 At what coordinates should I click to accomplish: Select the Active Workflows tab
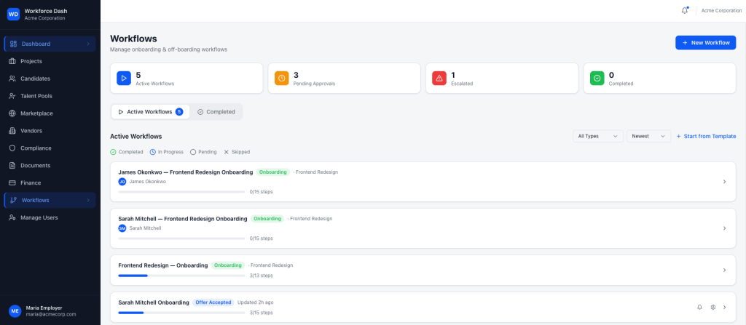pyautogui.click(x=150, y=112)
